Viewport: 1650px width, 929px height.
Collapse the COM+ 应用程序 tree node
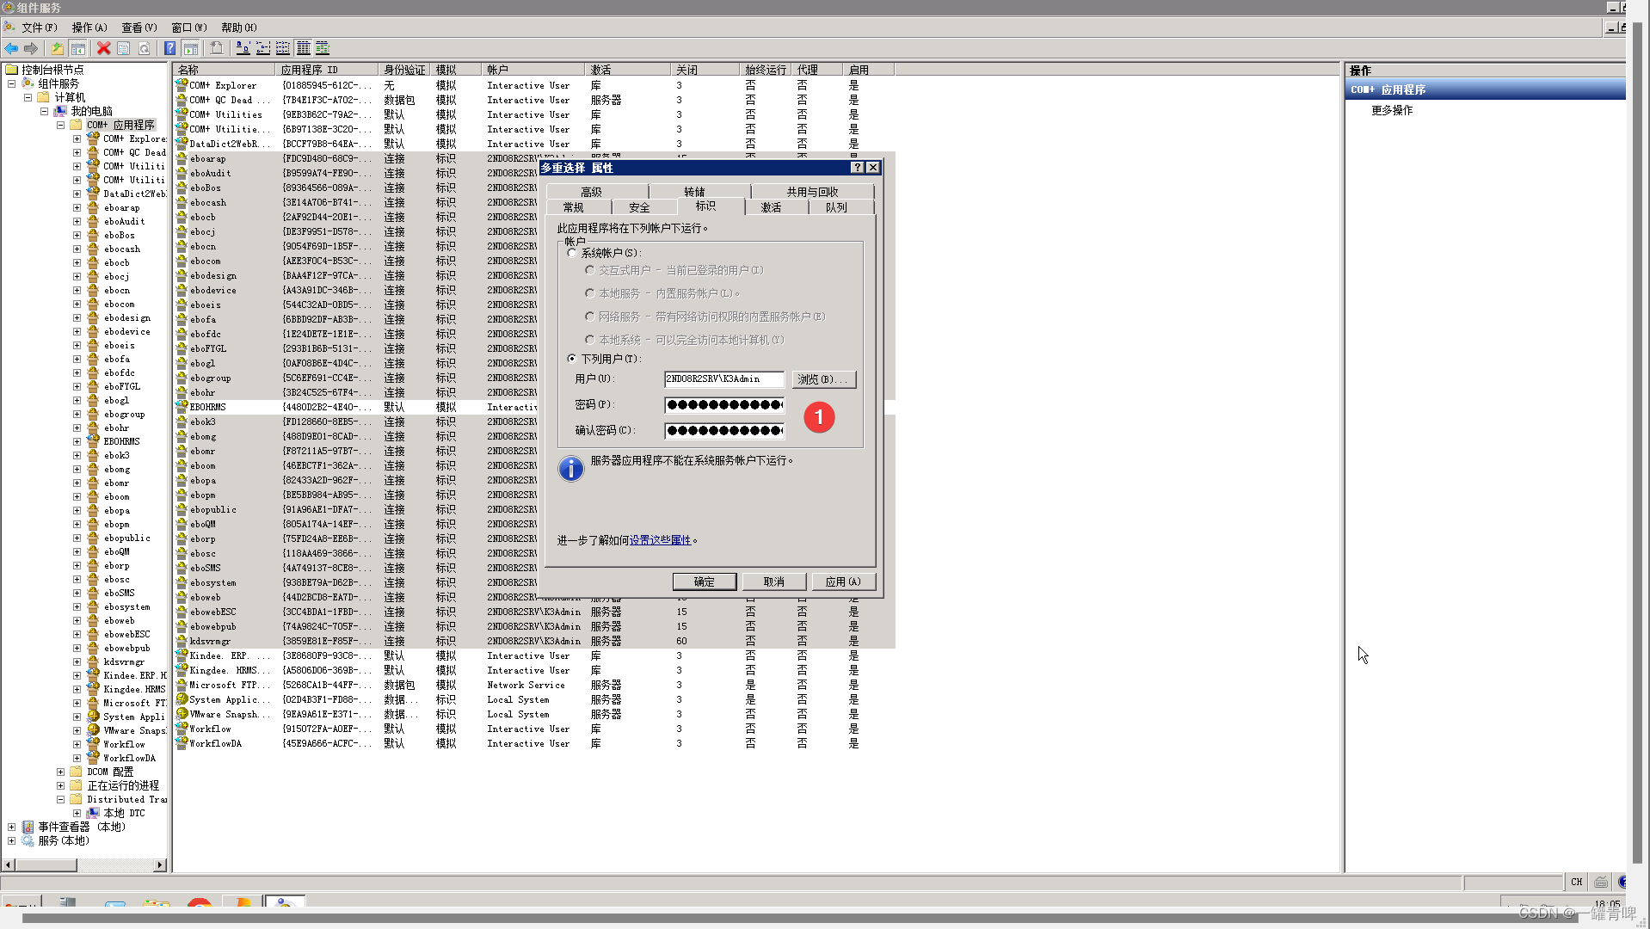click(x=61, y=124)
